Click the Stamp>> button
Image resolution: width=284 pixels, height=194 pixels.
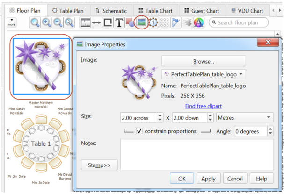99,165
